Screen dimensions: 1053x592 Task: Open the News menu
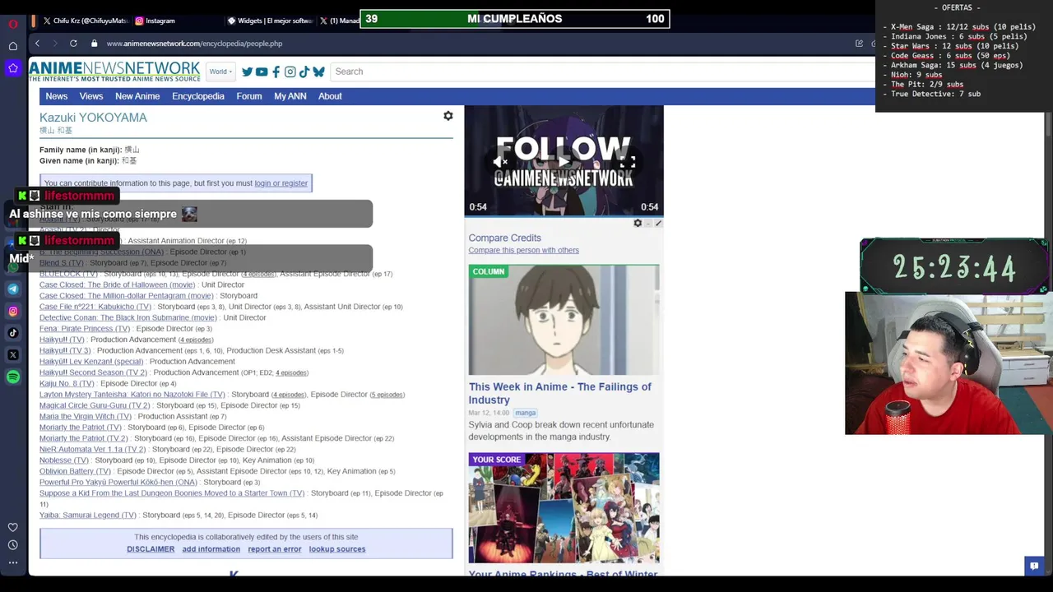(57, 96)
